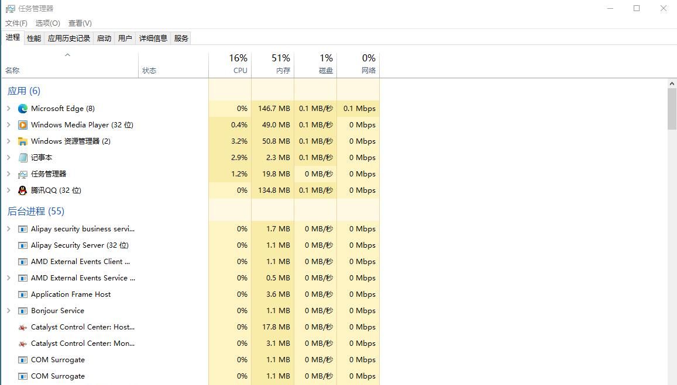Select the Microsoft Edge process icon
This screenshot has width=677, height=385.
tap(22, 108)
